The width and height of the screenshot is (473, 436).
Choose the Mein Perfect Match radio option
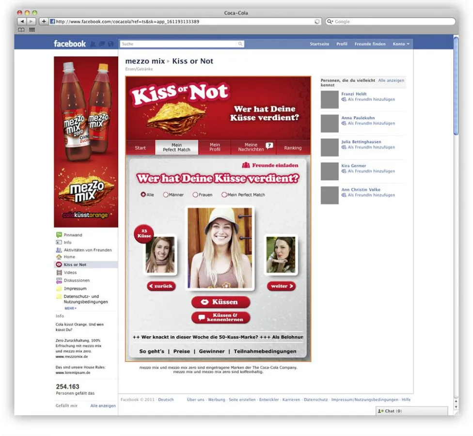click(224, 195)
